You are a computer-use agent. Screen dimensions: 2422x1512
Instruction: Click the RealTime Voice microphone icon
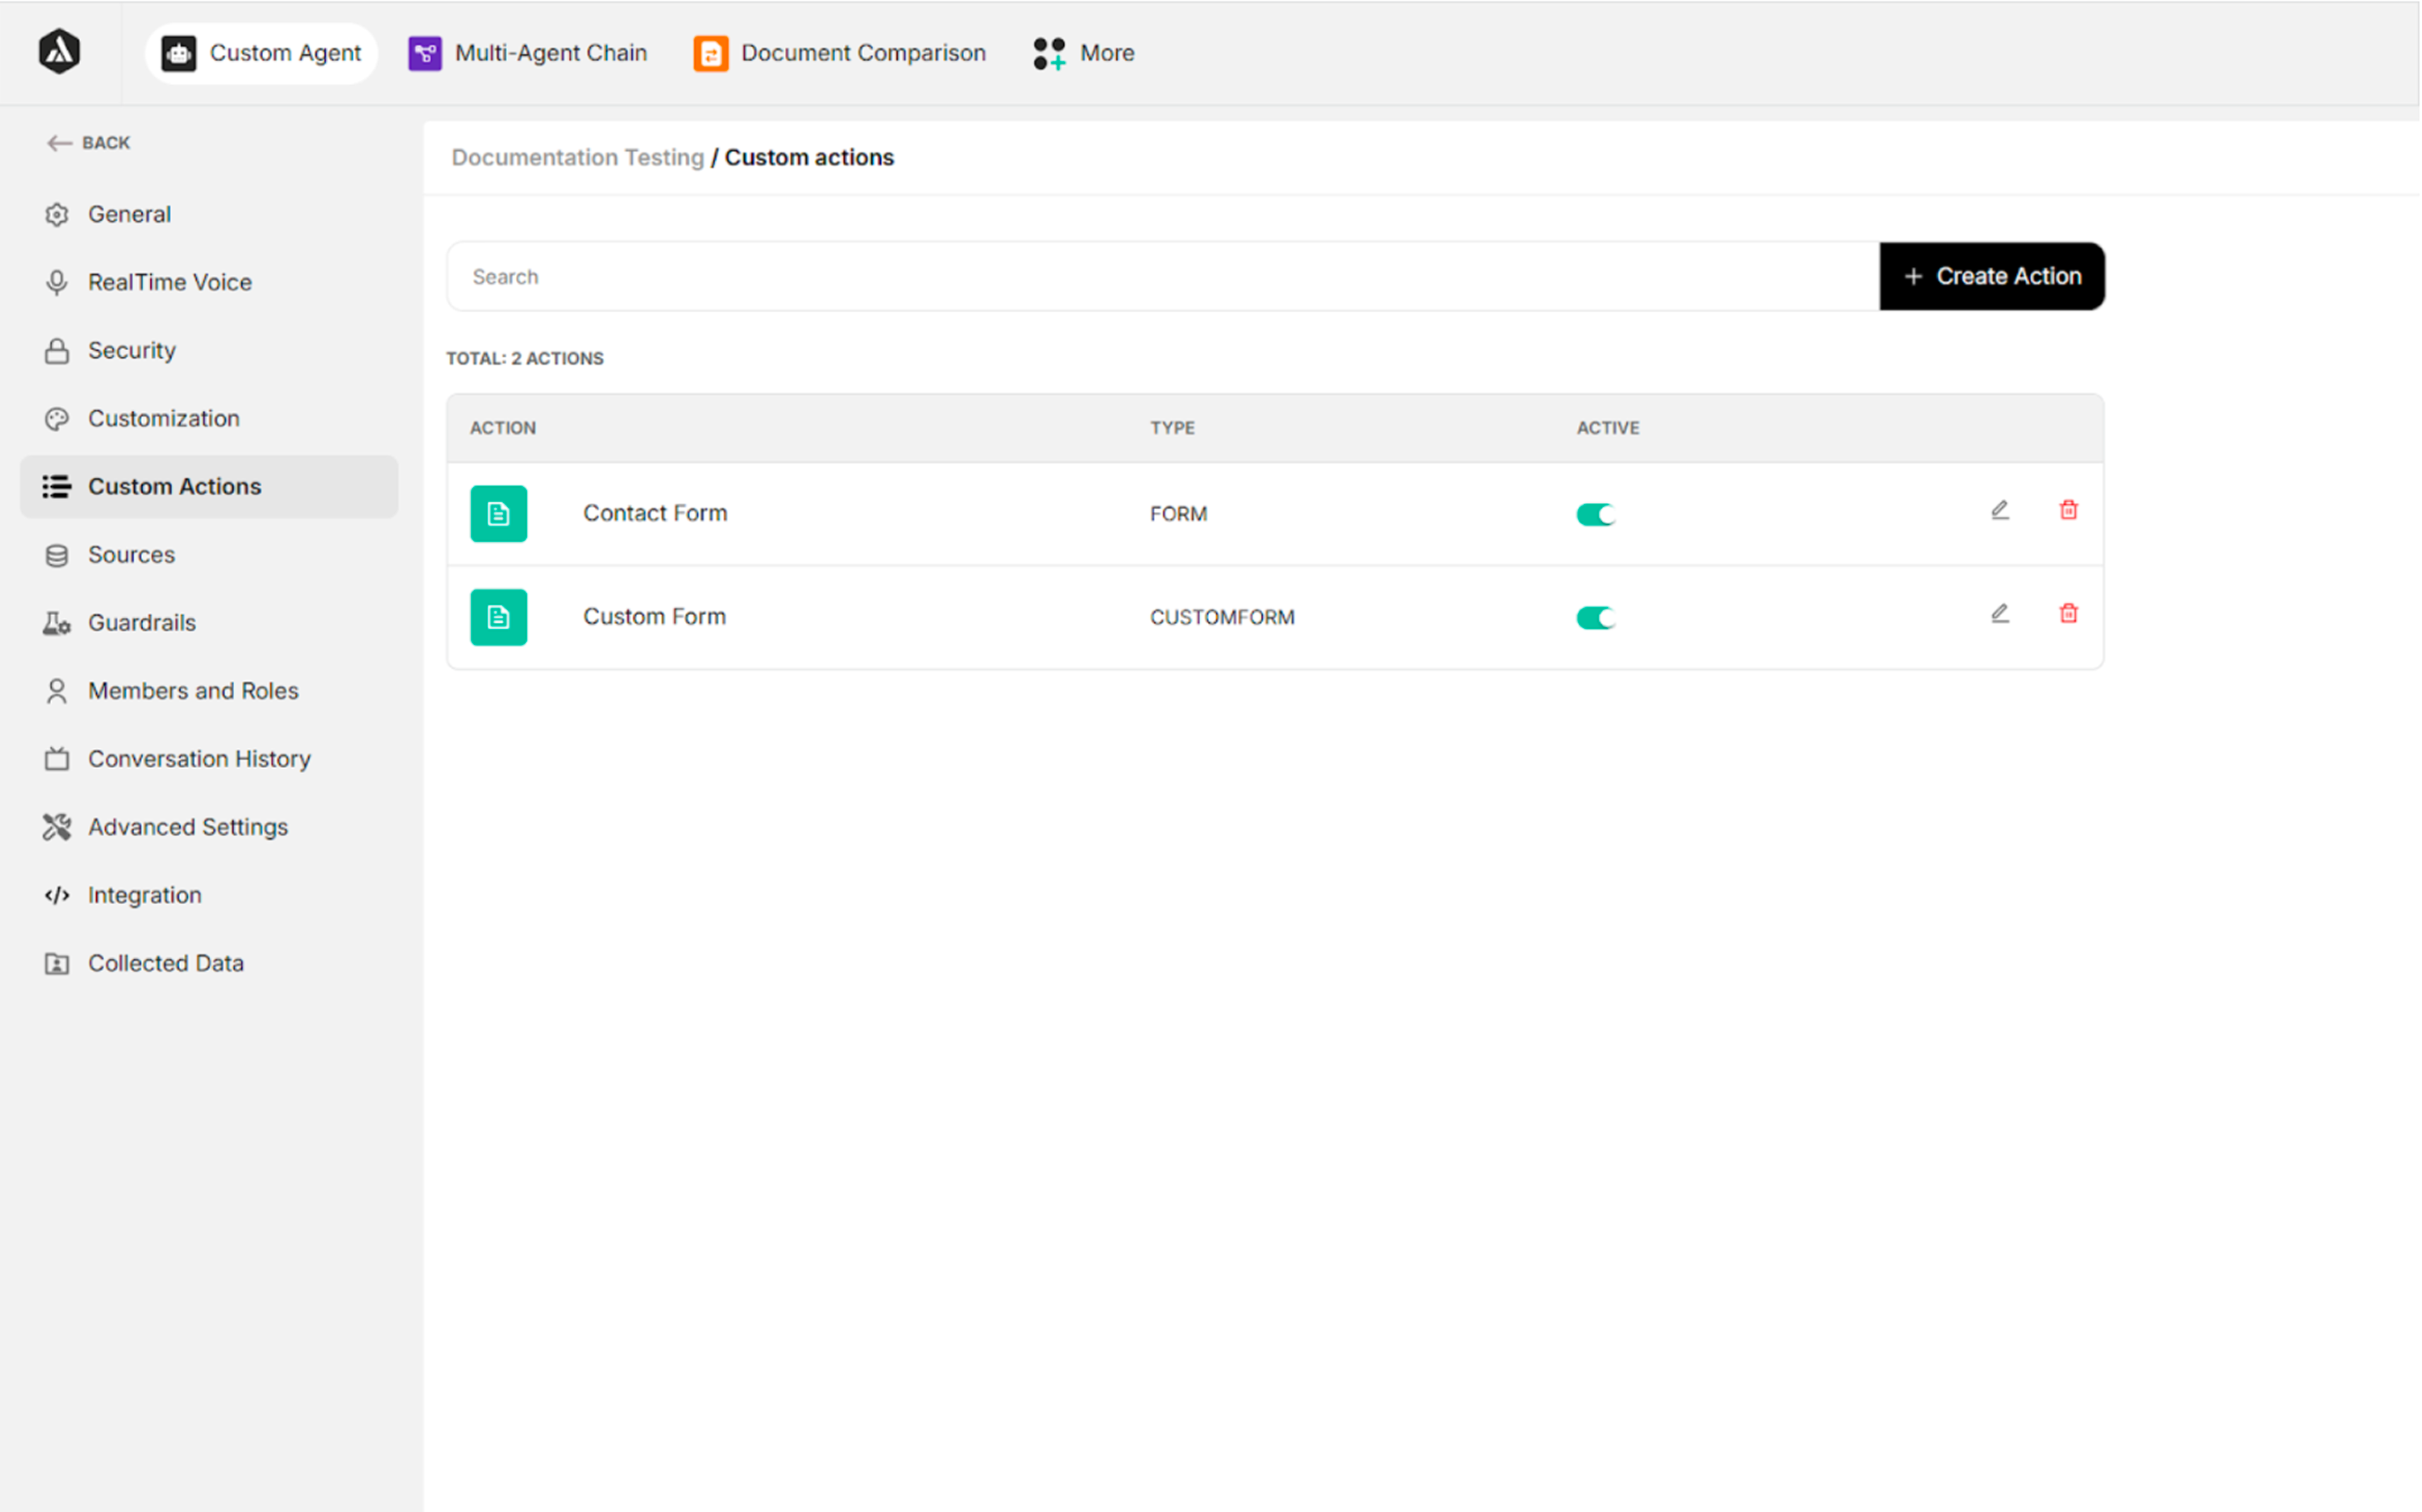[x=57, y=283]
